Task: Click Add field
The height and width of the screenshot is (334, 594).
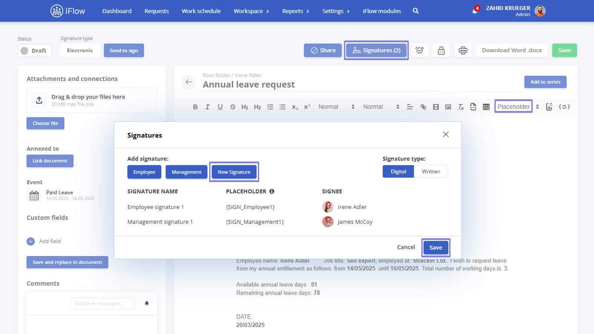Action: point(44,241)
